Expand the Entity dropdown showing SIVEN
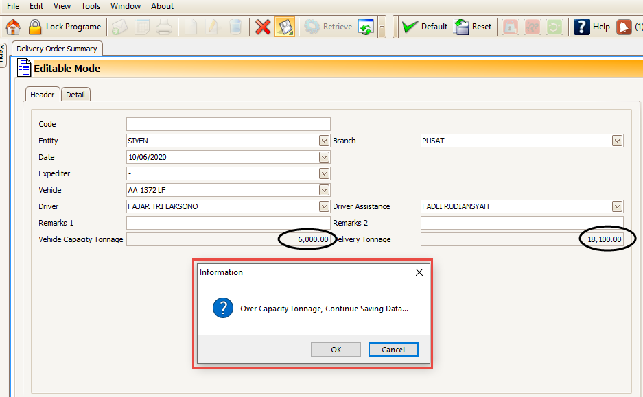Viewport: 643px width, 397px height. point(324,141)
